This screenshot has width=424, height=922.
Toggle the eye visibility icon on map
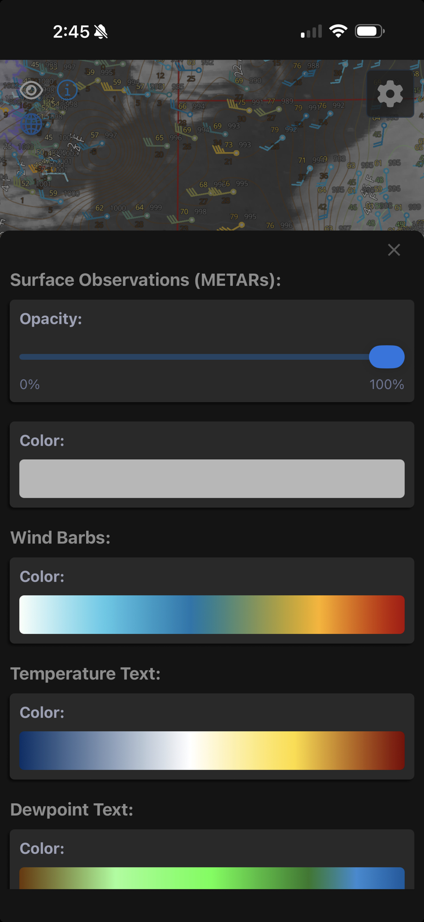coord(31,90)
